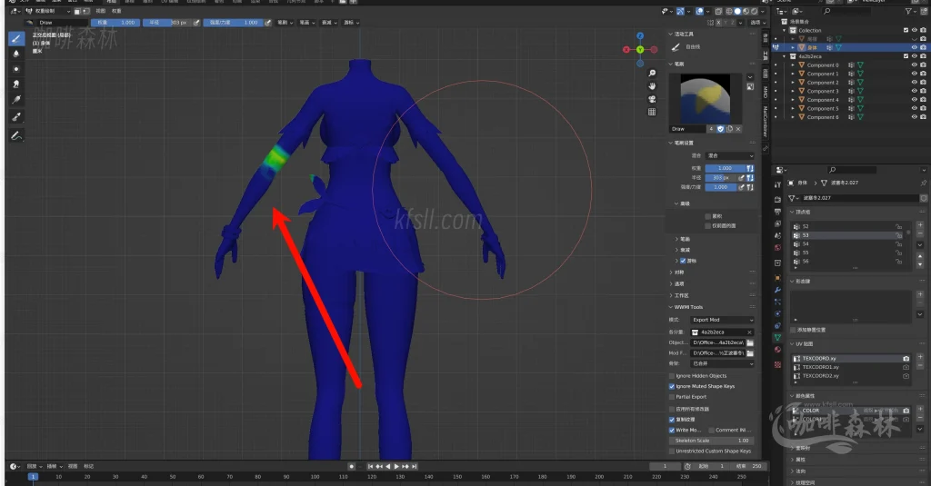Add a new vertex group with plus button

point(920,225)
